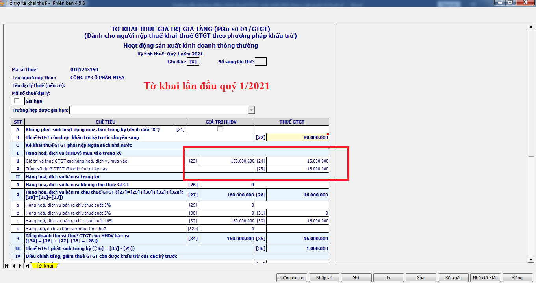Viewport: 536px width, 283px height.
Task: Click row 'Giá trị và thuế GTGT của hàng hoá, dịch vụ mua vào'
Action: pos(170,161)
